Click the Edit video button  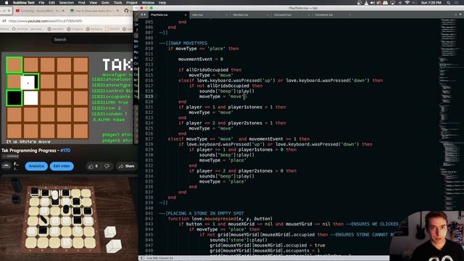62,166
